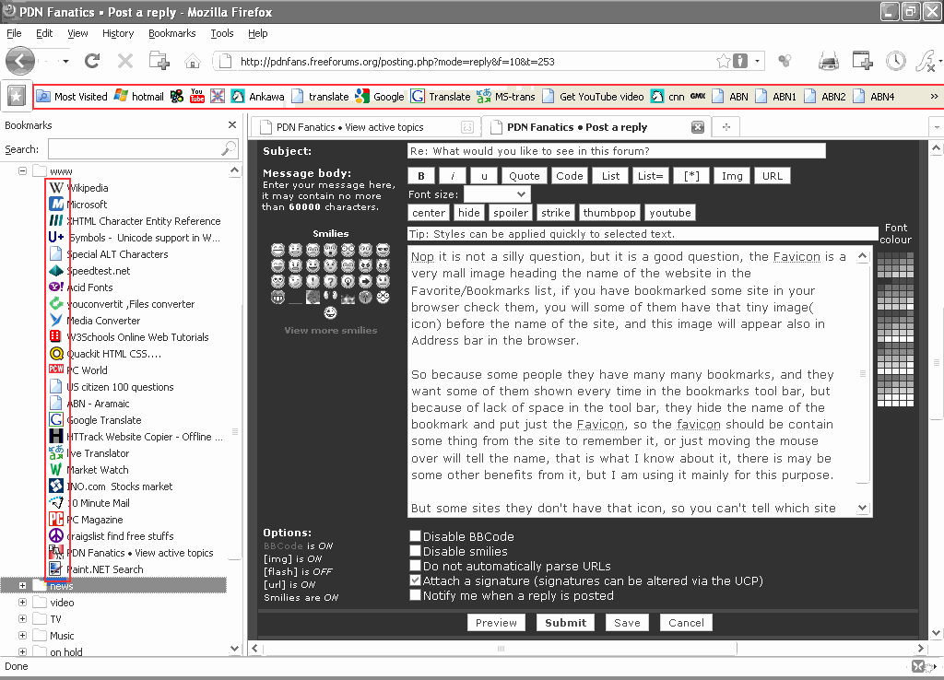Cancel the reply
This screenshot has width=944, height=680.
[x=686, y=622]
